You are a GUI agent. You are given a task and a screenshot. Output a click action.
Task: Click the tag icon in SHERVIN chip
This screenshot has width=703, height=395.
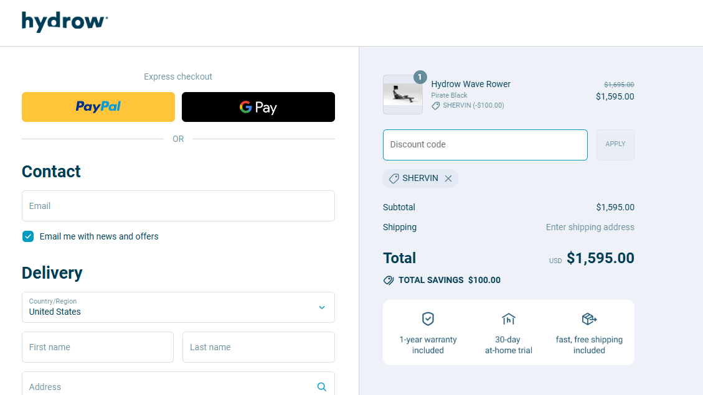(394, 179)
